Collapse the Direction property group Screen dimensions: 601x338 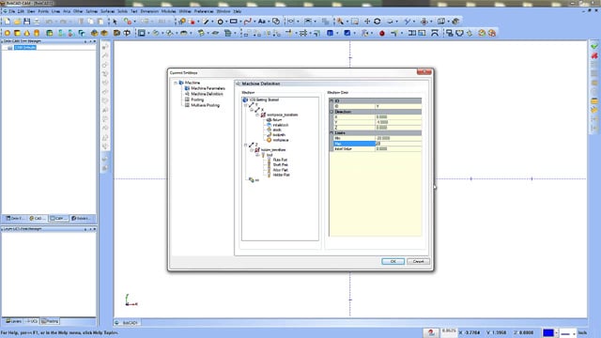point(331,112)
